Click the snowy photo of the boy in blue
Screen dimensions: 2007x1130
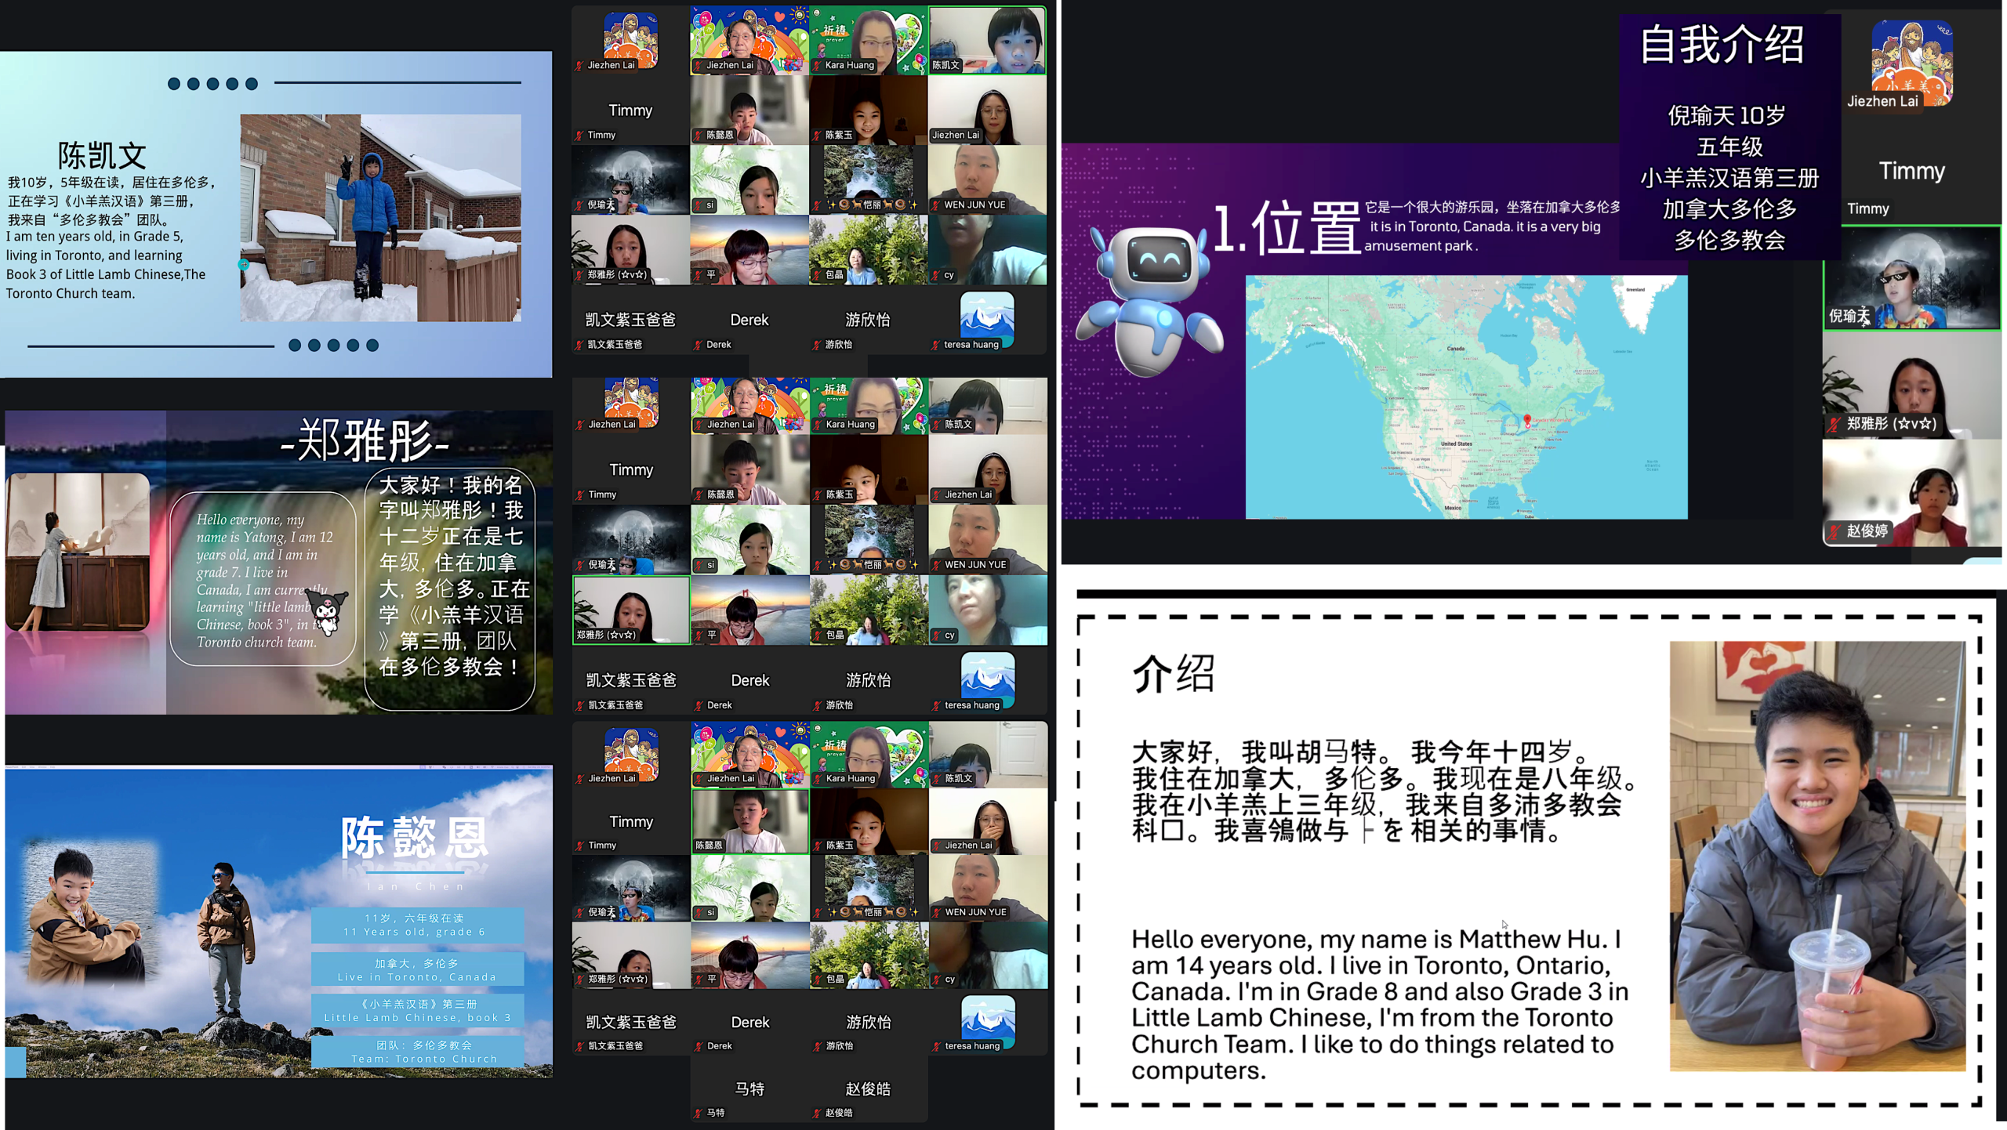pos(380,218)
